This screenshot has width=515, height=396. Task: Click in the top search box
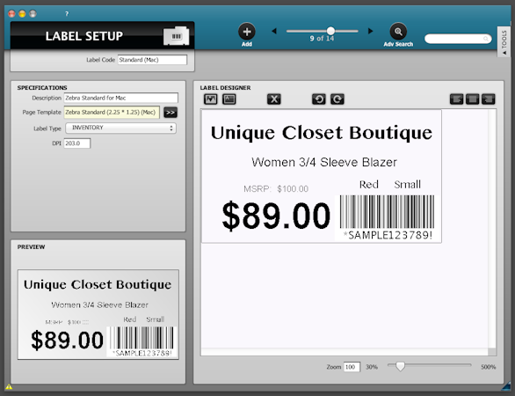tap(458, 39)
